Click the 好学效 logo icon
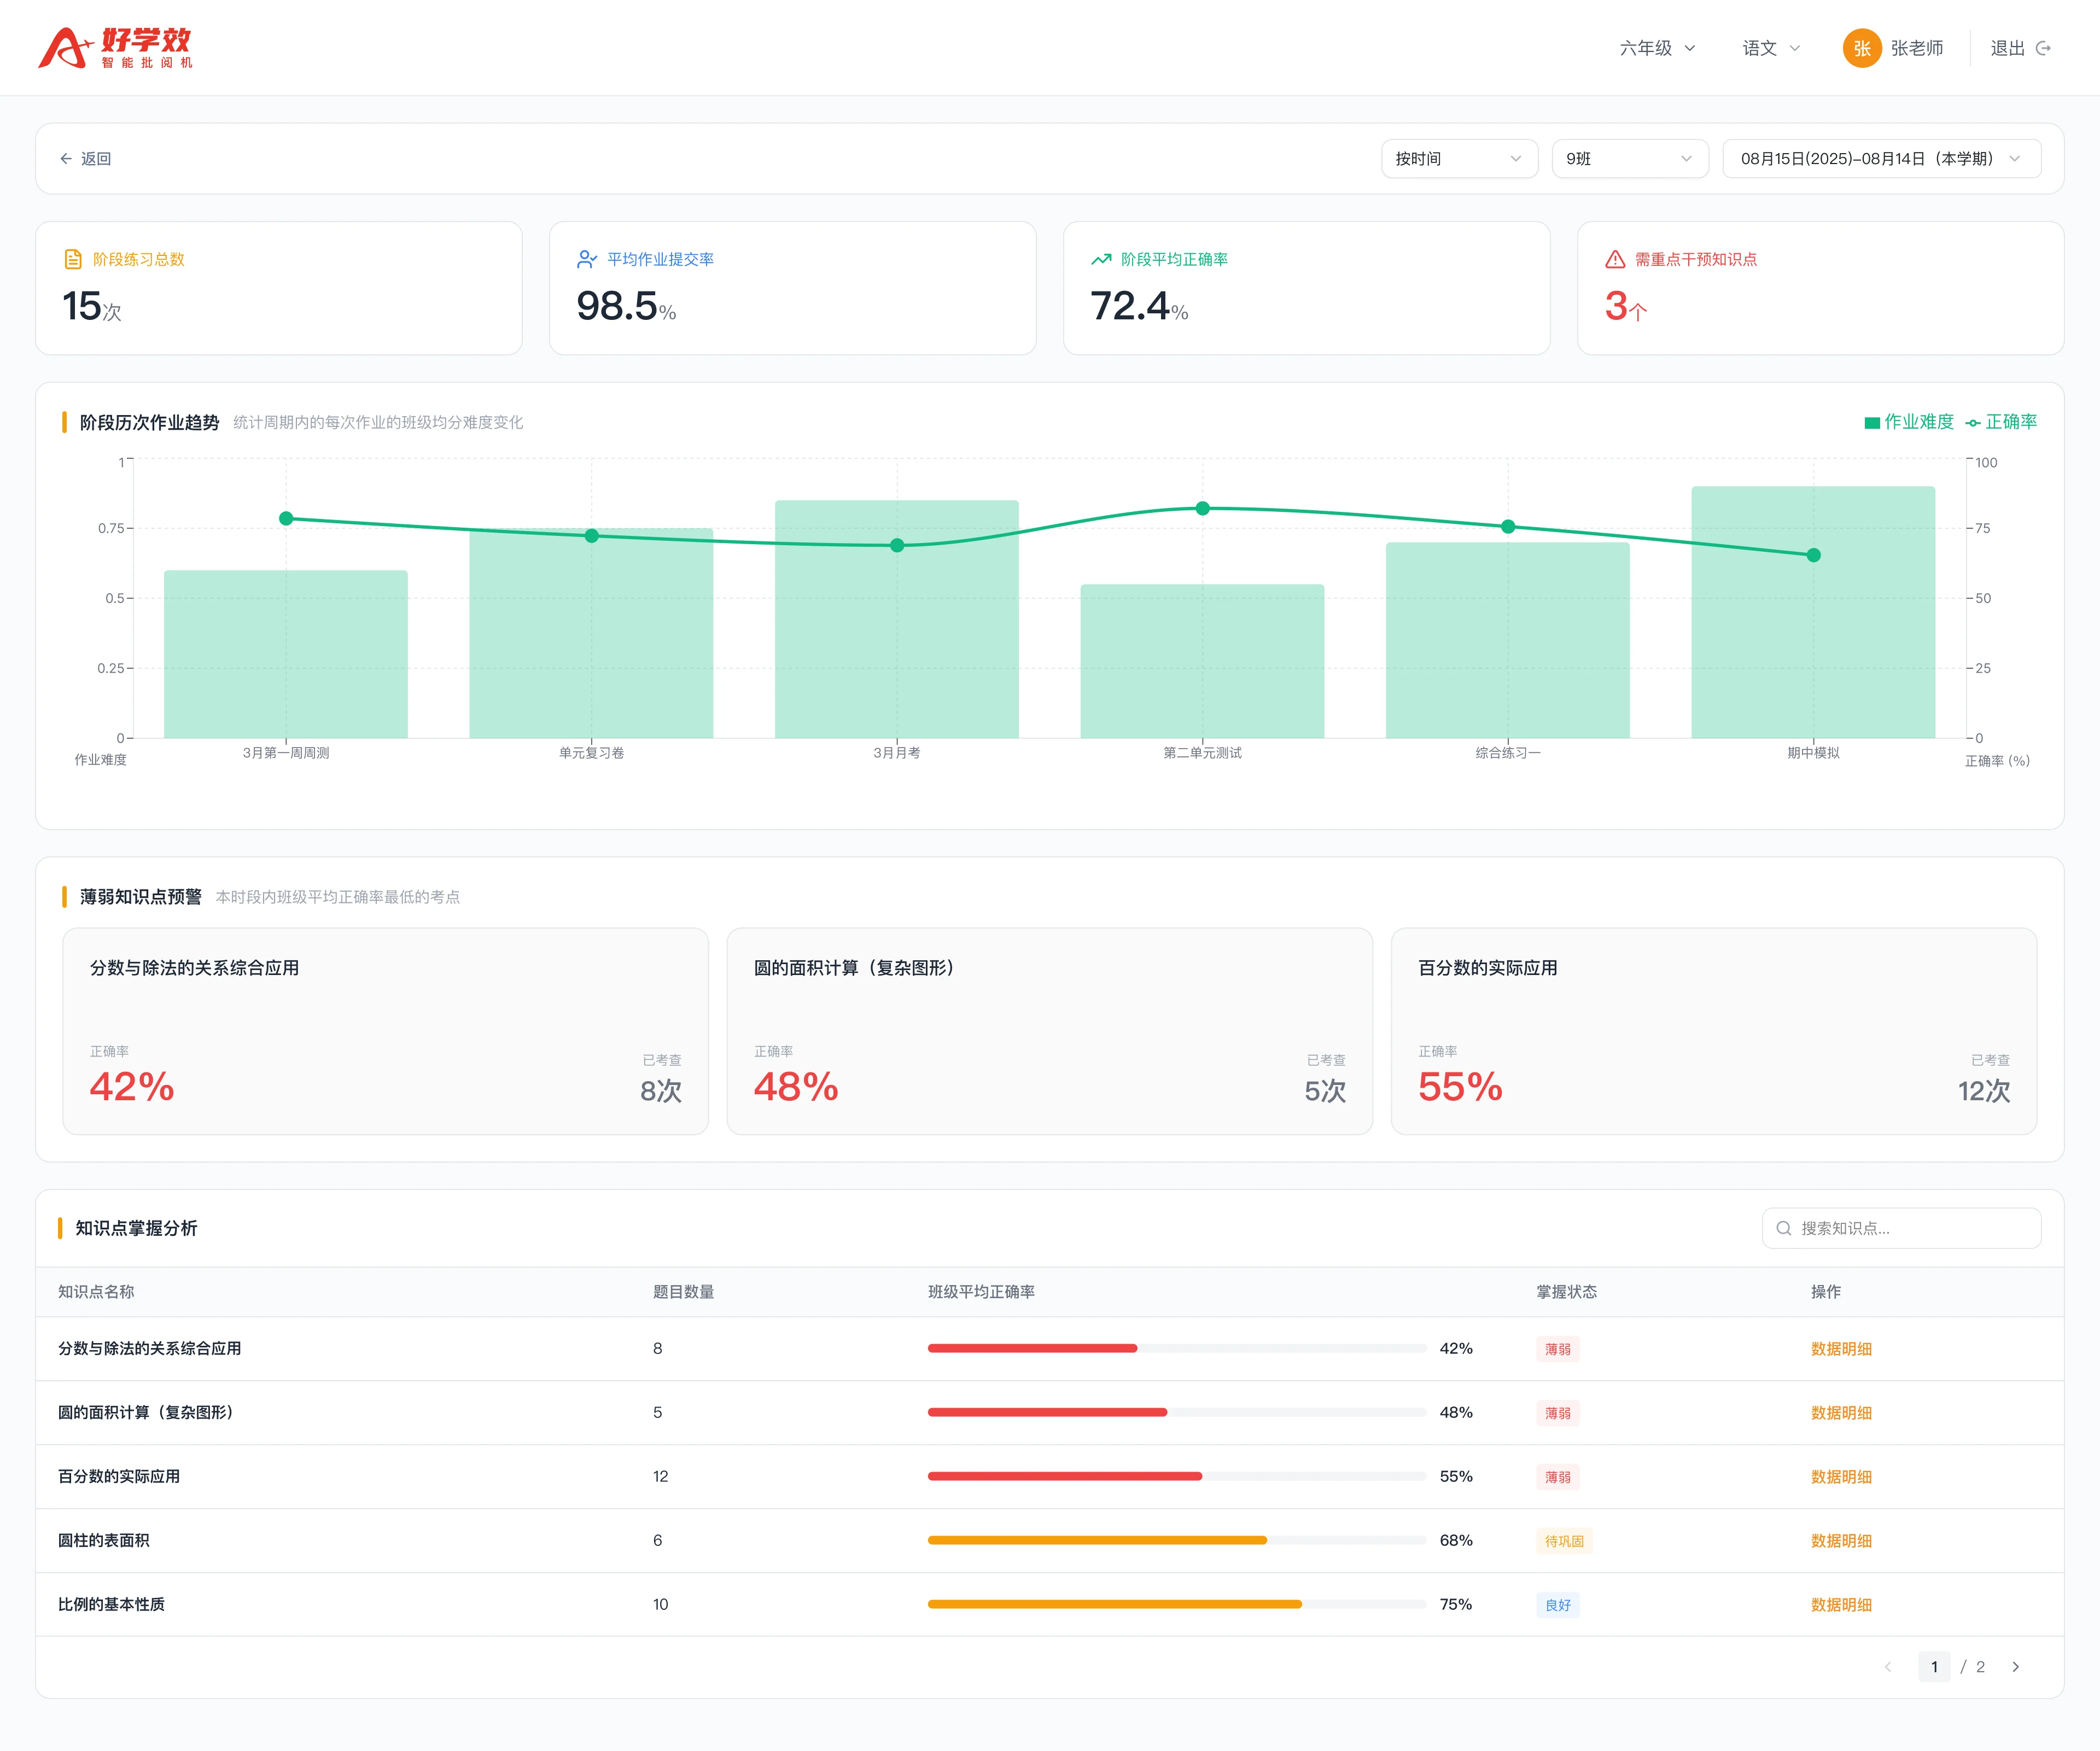The image size is (2100, 1751). click(x=115, y=47)
